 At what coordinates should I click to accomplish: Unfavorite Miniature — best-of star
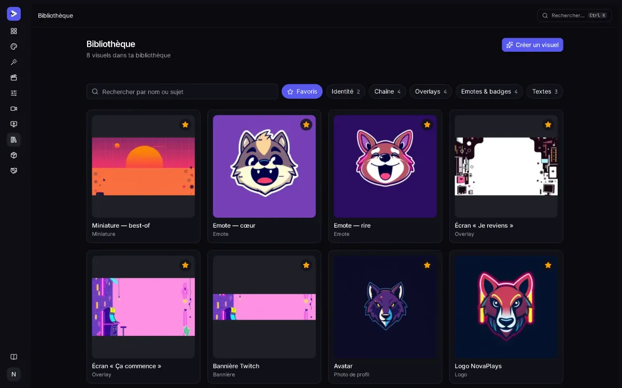tap(185, 125)
